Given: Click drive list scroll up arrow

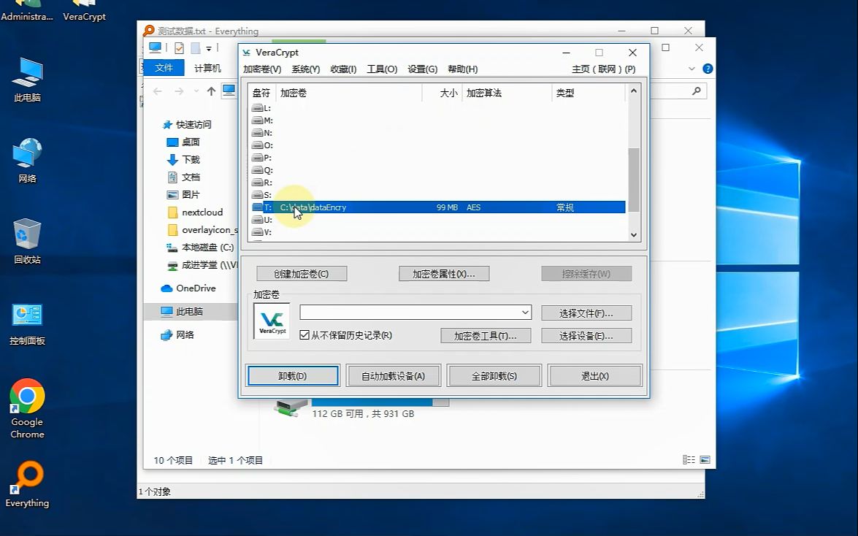Looking at the screenshot, I should [634, 91].
